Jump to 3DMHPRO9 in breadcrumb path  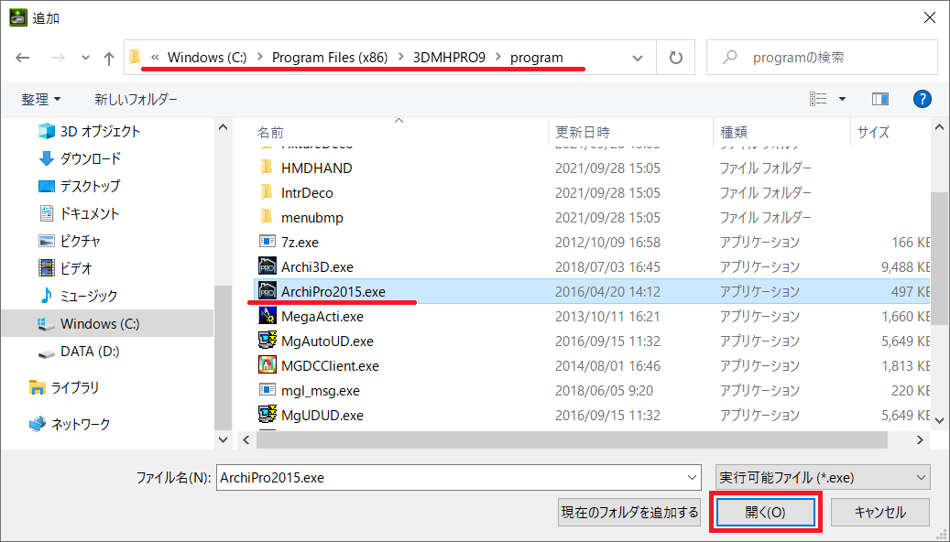point(449,57)
